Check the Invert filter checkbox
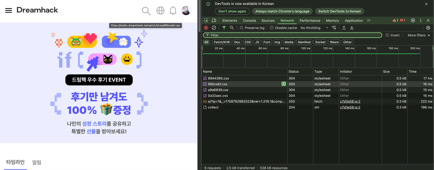The height and width of the screenshot is (170, 434). tap(387, 35)
